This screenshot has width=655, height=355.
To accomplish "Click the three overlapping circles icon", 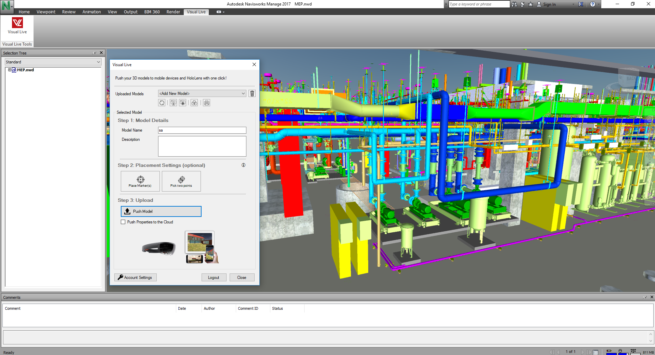I will [194, 103].
